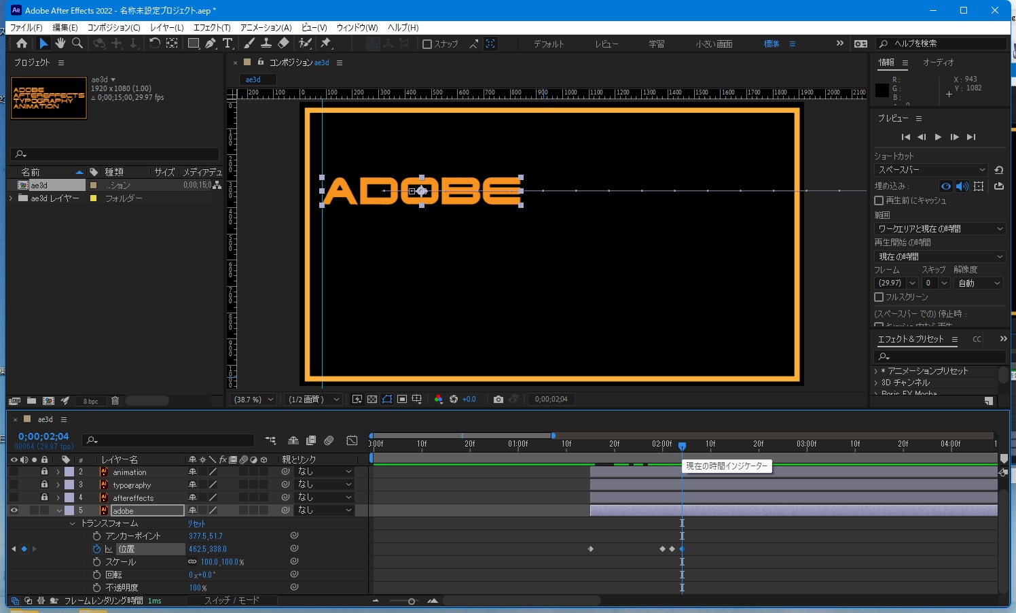Open the 編集(E) menu

click(65, 28)
